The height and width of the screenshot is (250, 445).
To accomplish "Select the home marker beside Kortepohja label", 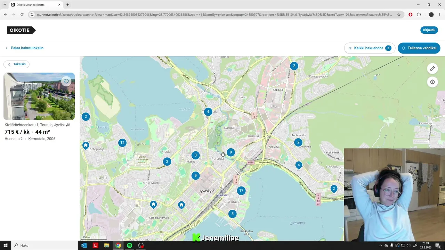I will click(86, 145).
